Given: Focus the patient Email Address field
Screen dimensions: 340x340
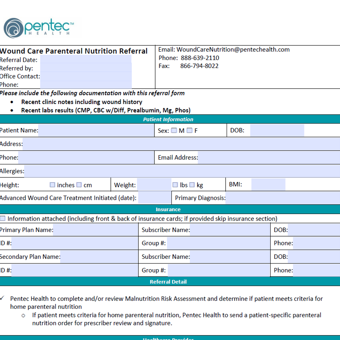Looking at the screenshot, I should (268, 157).
